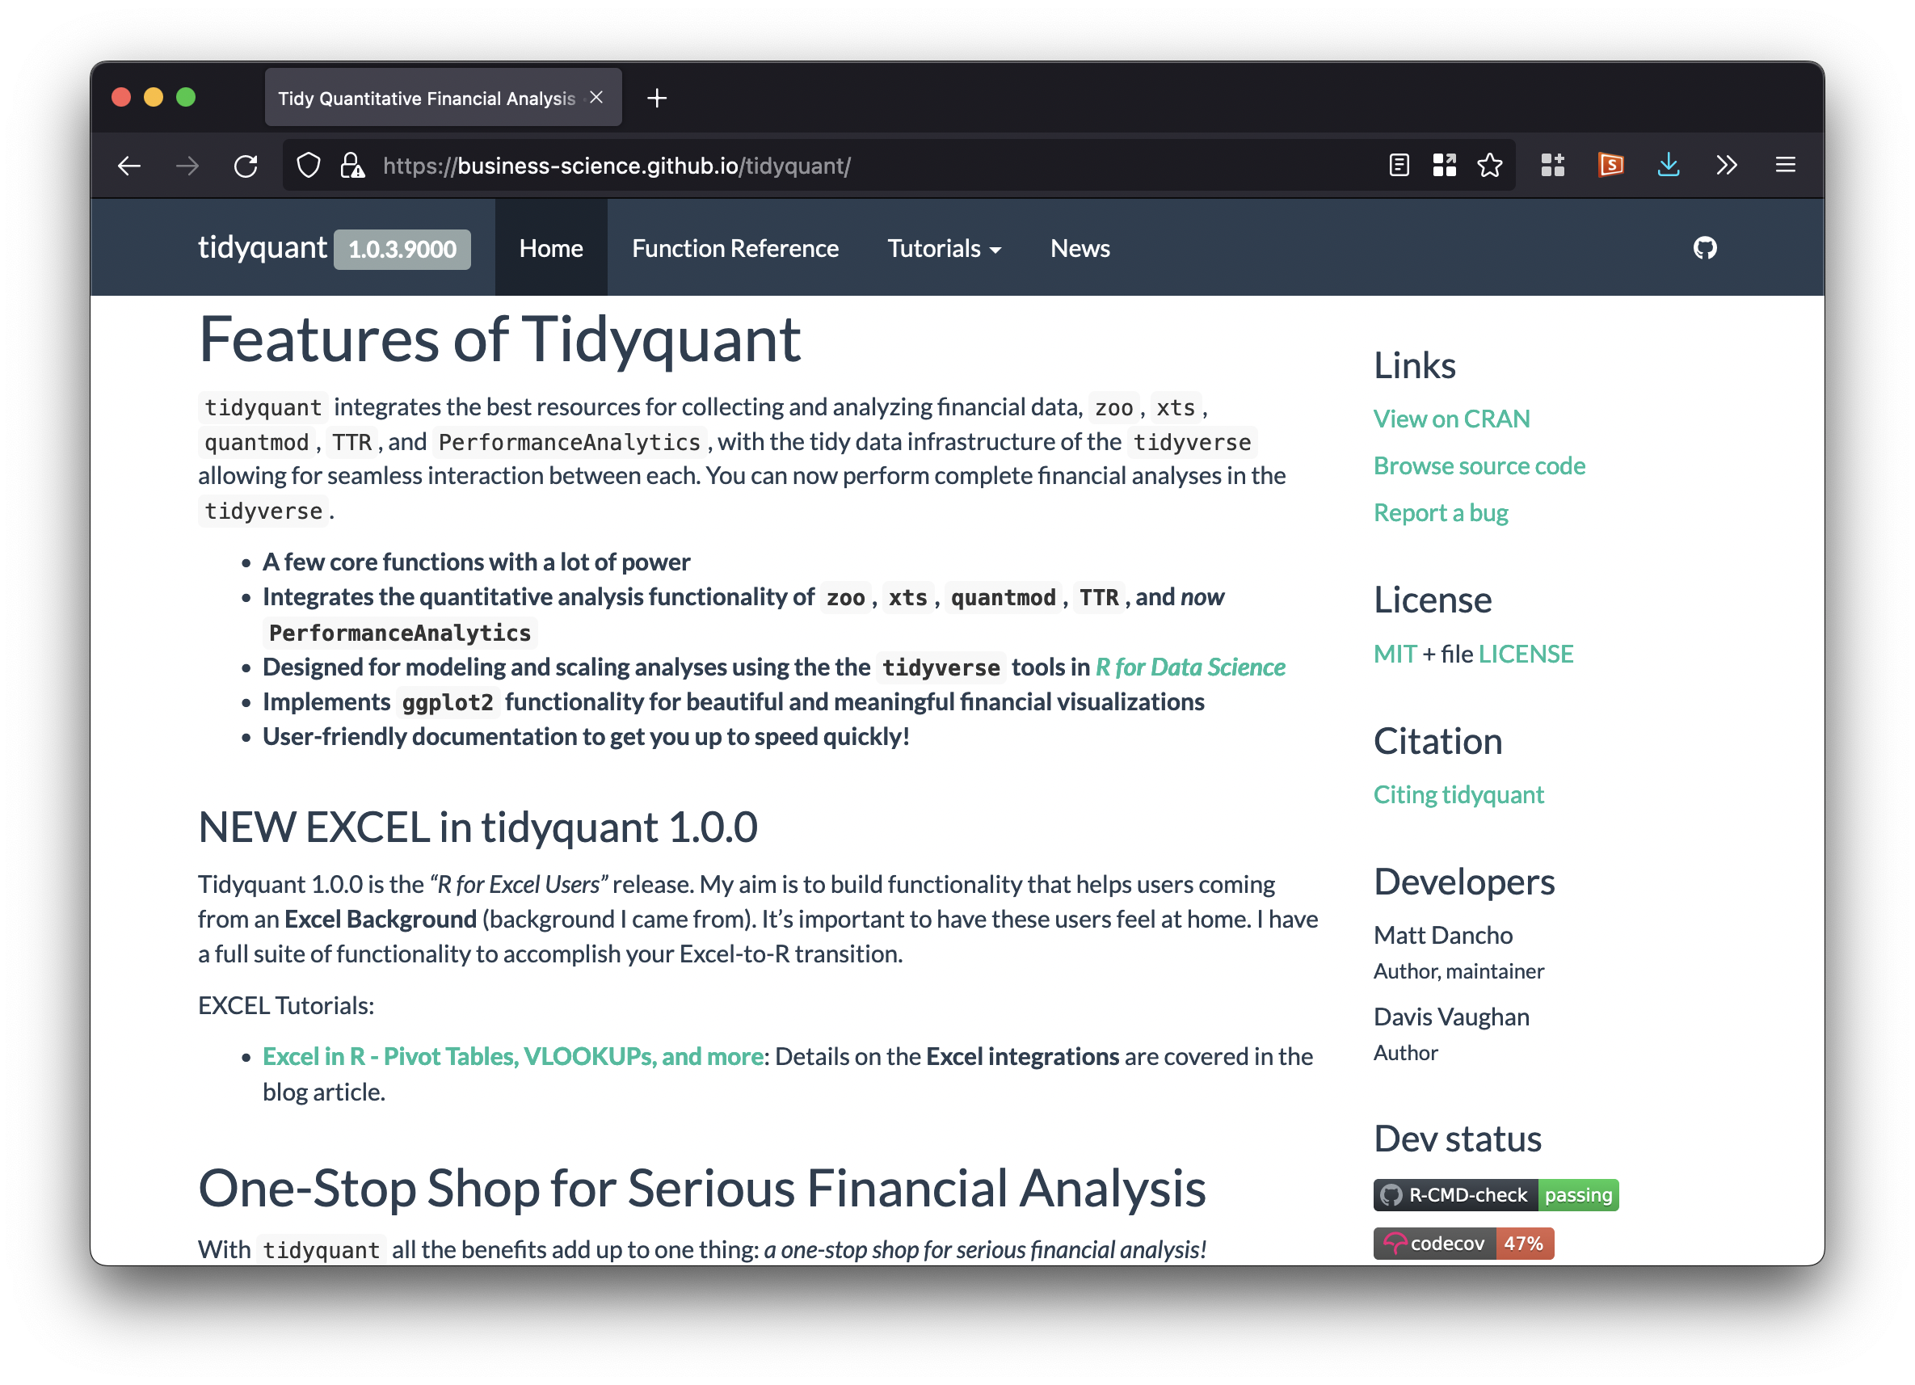Click the License sidebar heading
Image resolution: width=1915 pixels, height=1385 pixels.
click(1432, 600)
